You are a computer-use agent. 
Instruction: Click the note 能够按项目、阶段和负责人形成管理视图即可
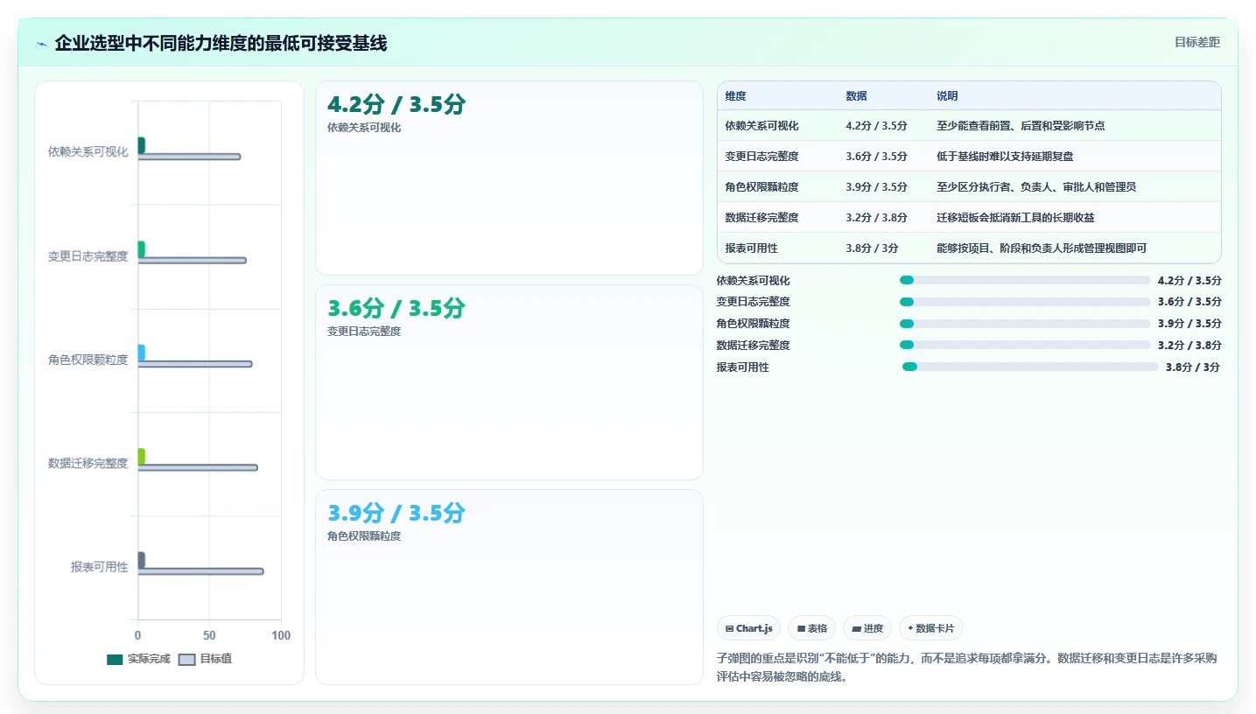pos(1042,248)
